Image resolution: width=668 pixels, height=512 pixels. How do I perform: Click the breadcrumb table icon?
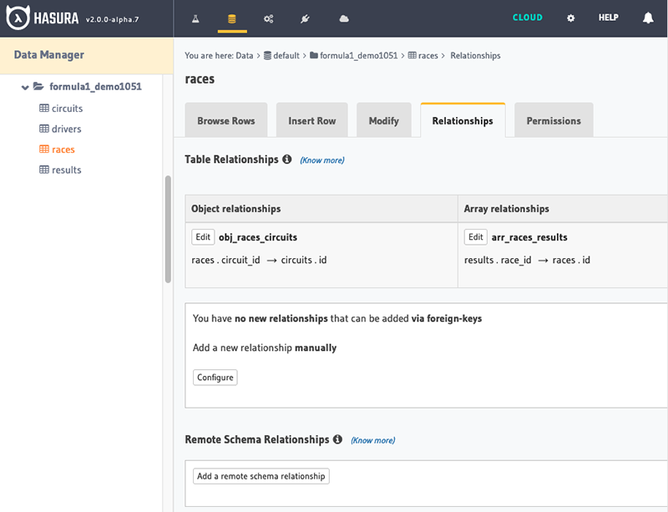click(412, 55)
